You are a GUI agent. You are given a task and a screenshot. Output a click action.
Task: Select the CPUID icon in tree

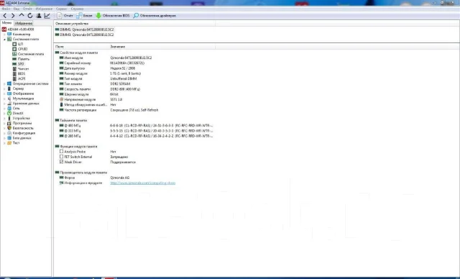14,49
